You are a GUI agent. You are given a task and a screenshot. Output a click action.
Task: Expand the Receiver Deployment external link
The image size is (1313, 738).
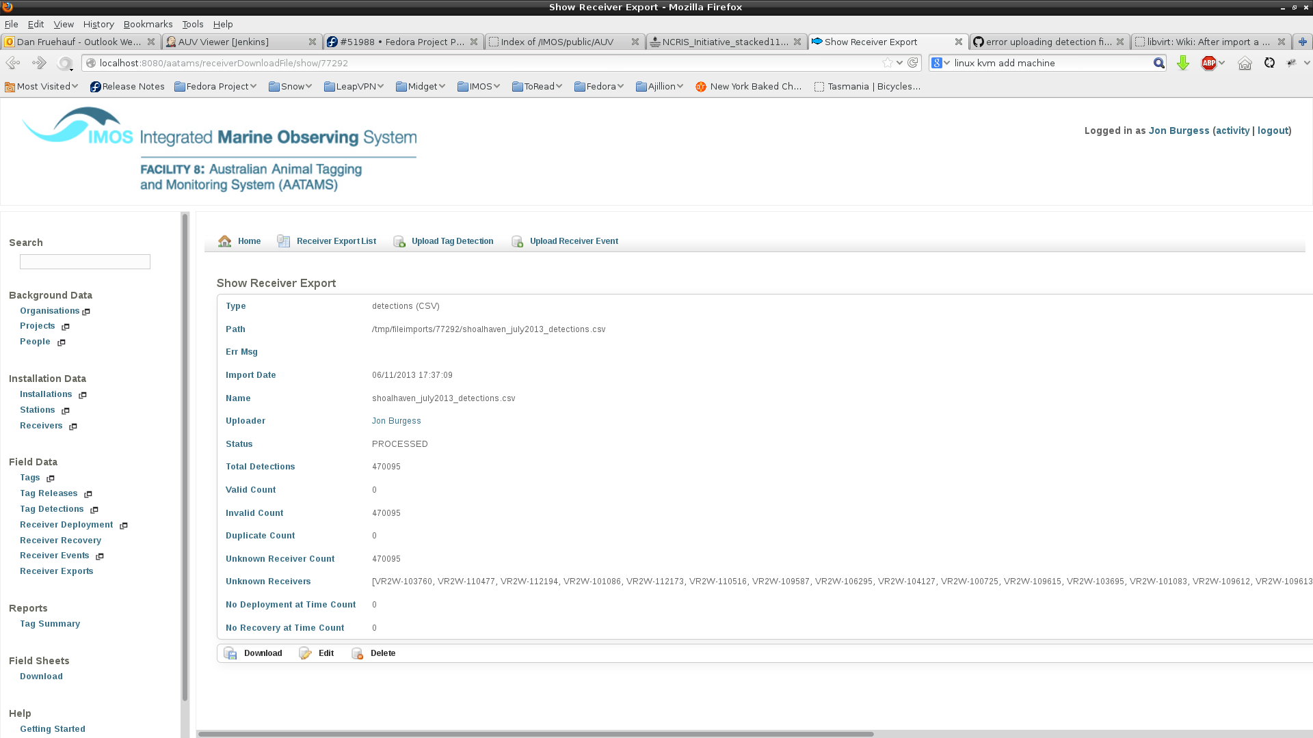(124, 525)
